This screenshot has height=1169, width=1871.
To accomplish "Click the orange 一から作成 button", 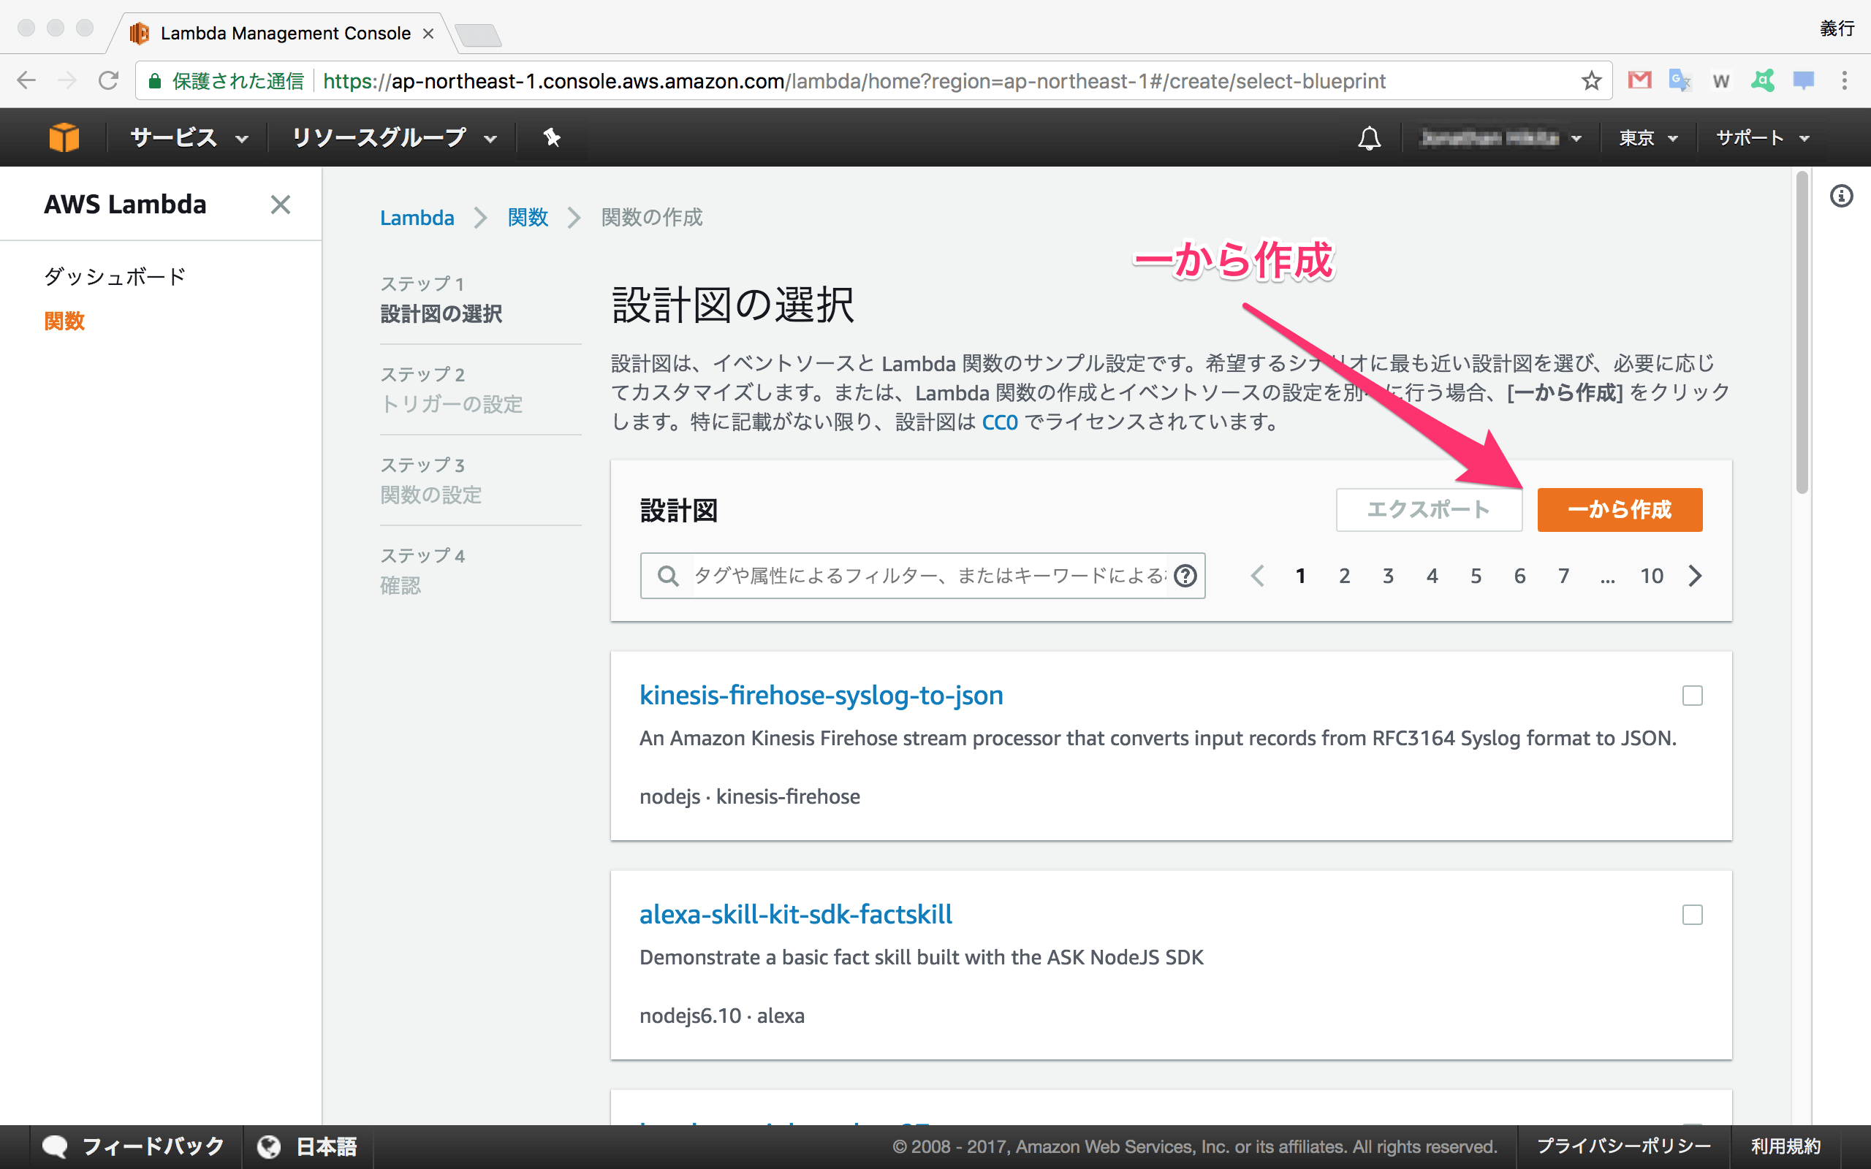I will pyautogui.click(x=1619, y=509).
